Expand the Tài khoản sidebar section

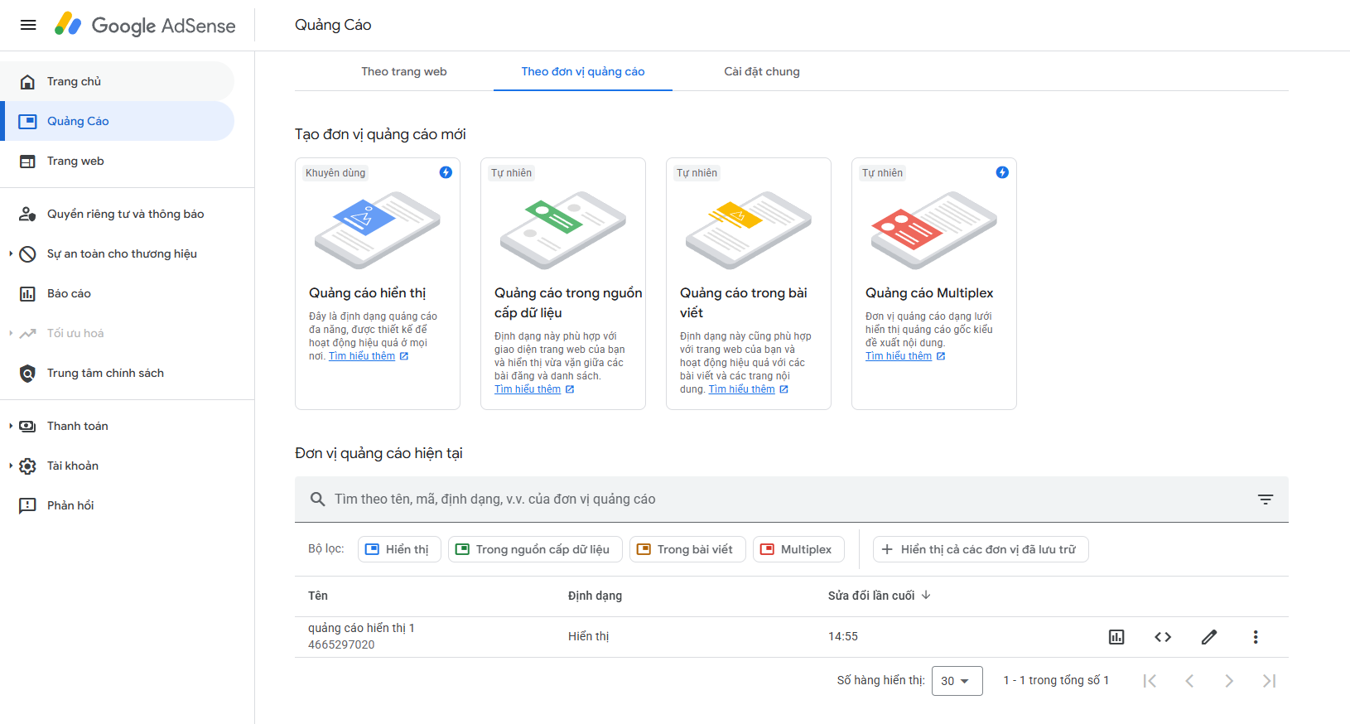tap(72, 466)
